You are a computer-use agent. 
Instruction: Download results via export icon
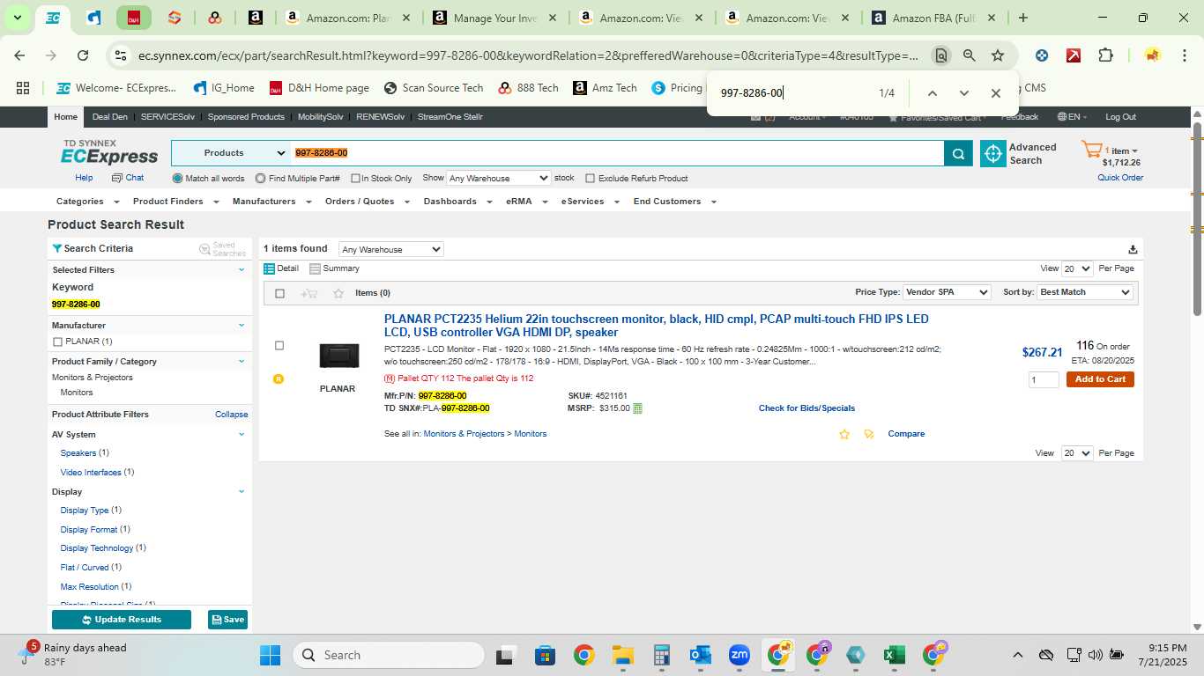[1133, 249]
